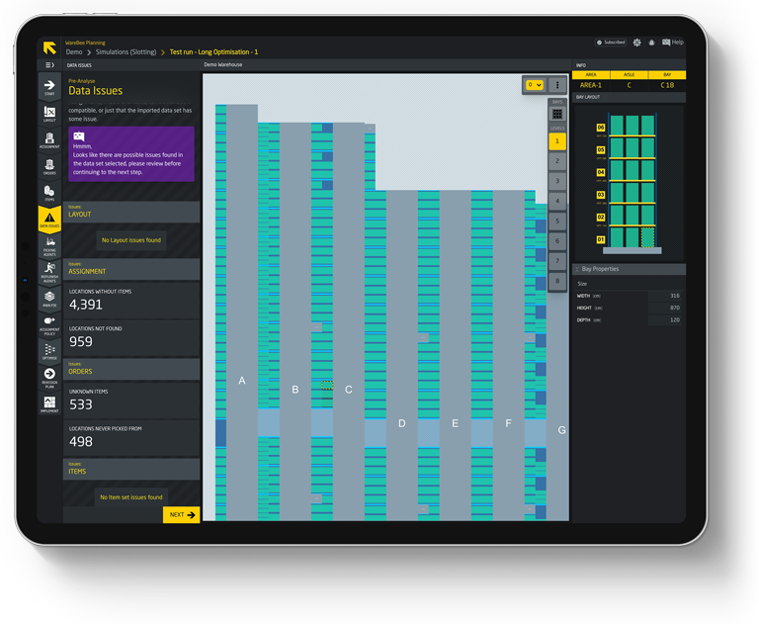Collapse the Bay Properties section

(x=629, y=269)
